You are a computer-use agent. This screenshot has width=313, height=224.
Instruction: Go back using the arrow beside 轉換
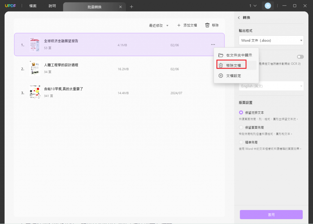(x=239, y=17)
